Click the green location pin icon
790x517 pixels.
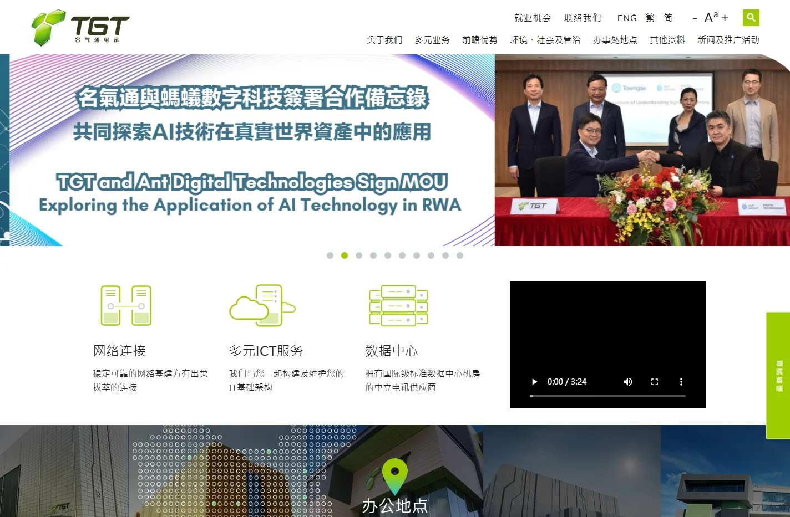pyautogui.click(x=394, y=477)
